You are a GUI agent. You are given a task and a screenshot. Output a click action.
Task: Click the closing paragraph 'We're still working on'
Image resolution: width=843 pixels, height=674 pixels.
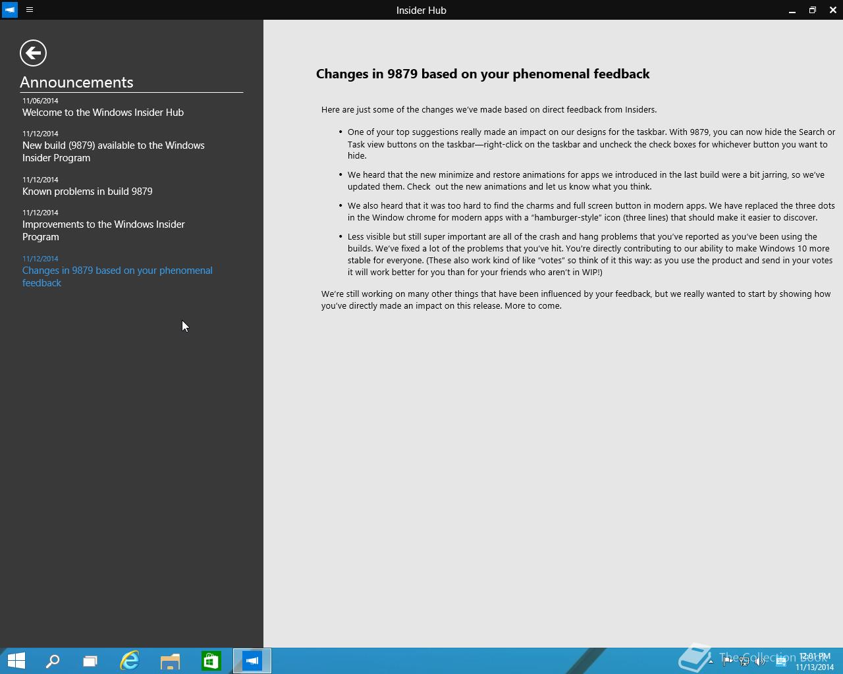tap(576, 300)
